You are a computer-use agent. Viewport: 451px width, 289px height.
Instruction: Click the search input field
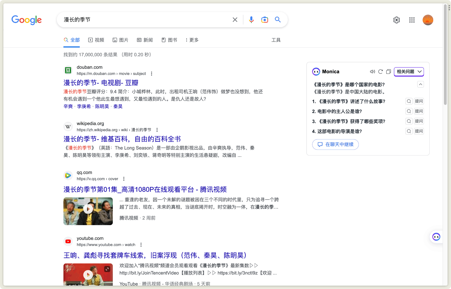click(144, 20)
